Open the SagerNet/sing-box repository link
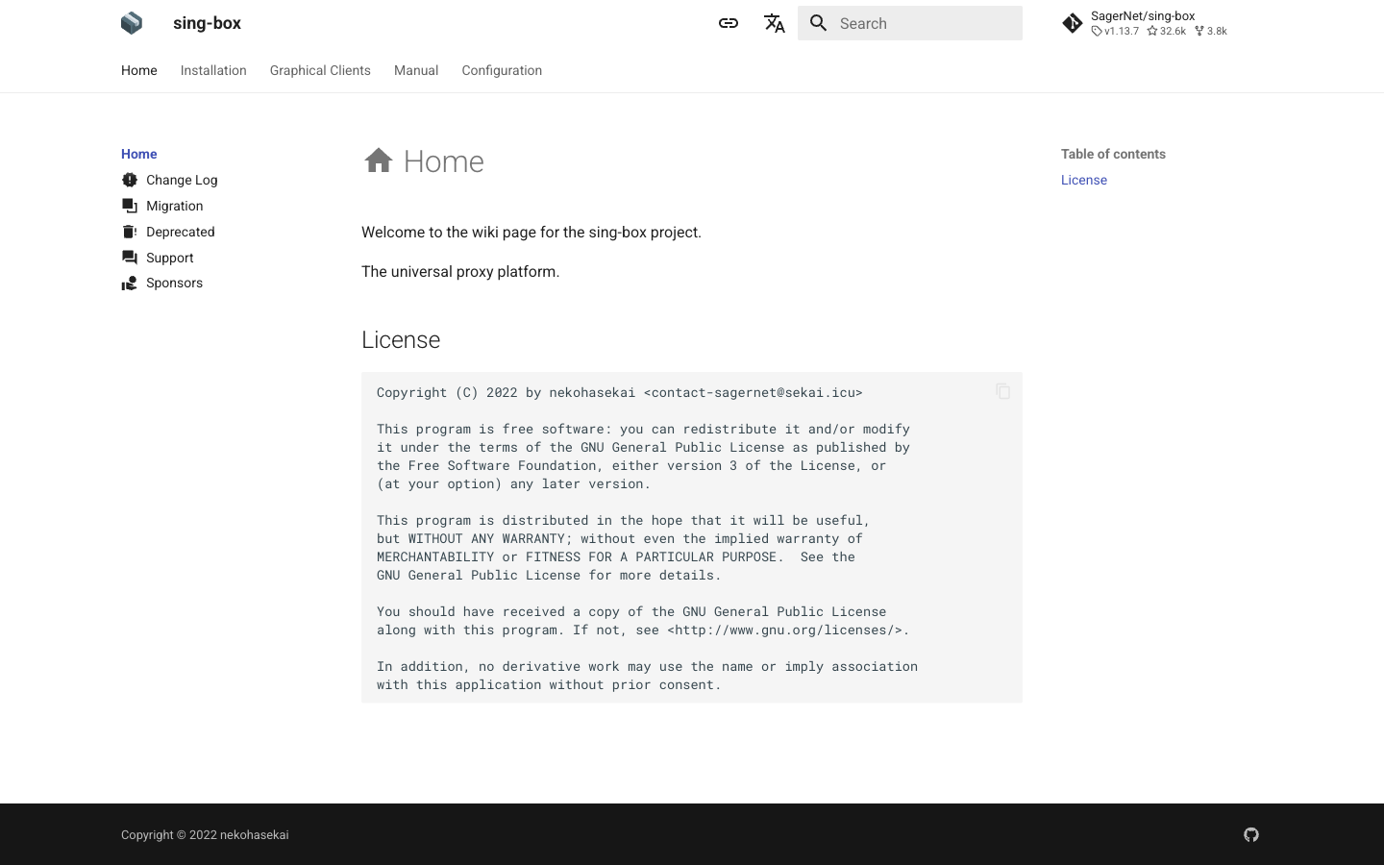1384x865 pixels. 1143,16
